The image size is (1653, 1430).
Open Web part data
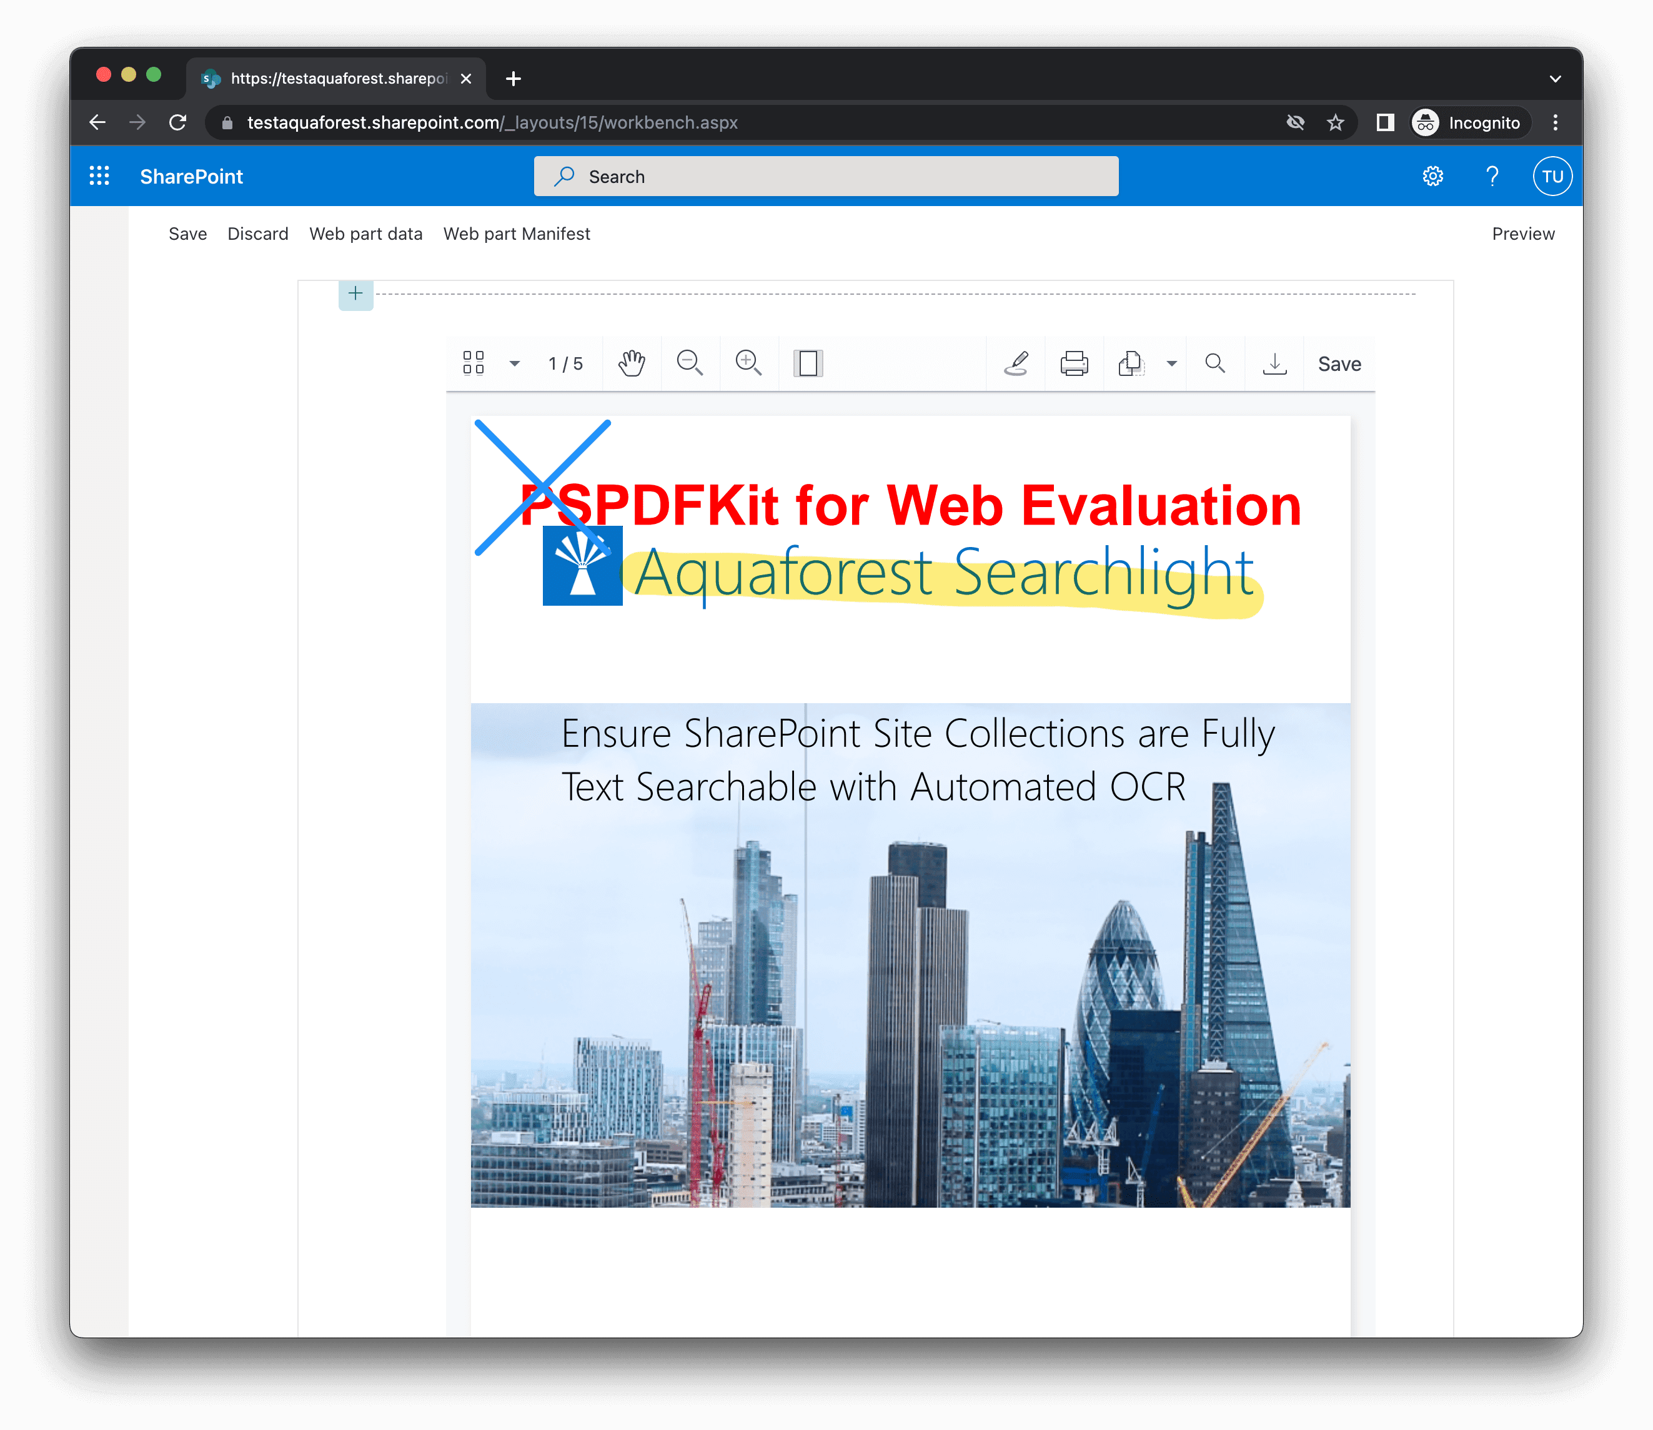click(365, 233)
